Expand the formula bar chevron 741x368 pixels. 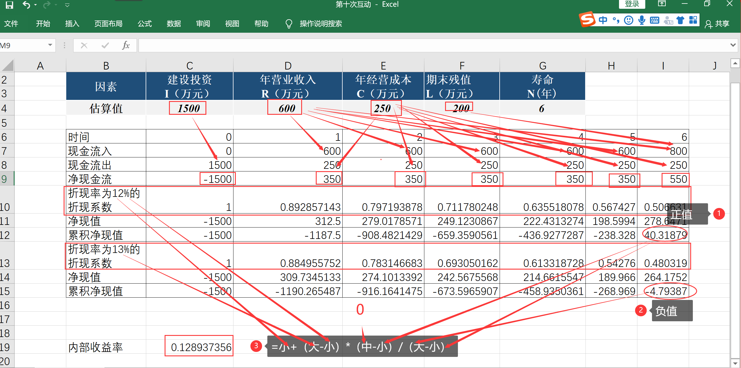(x=733, y=45)
